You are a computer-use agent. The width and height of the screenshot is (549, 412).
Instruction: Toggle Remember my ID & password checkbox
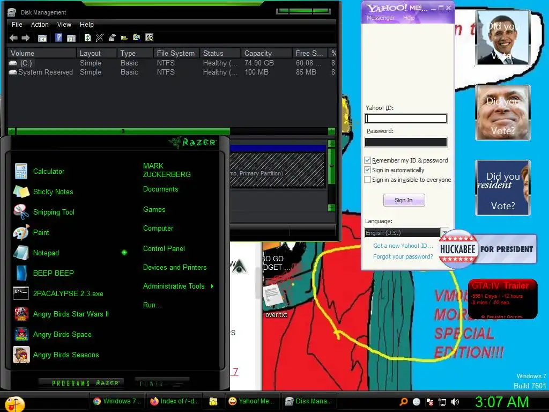click(x=367, y=160)
